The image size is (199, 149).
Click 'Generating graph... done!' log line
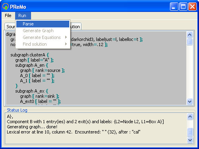pyautogui.click(x=32, y=127)
